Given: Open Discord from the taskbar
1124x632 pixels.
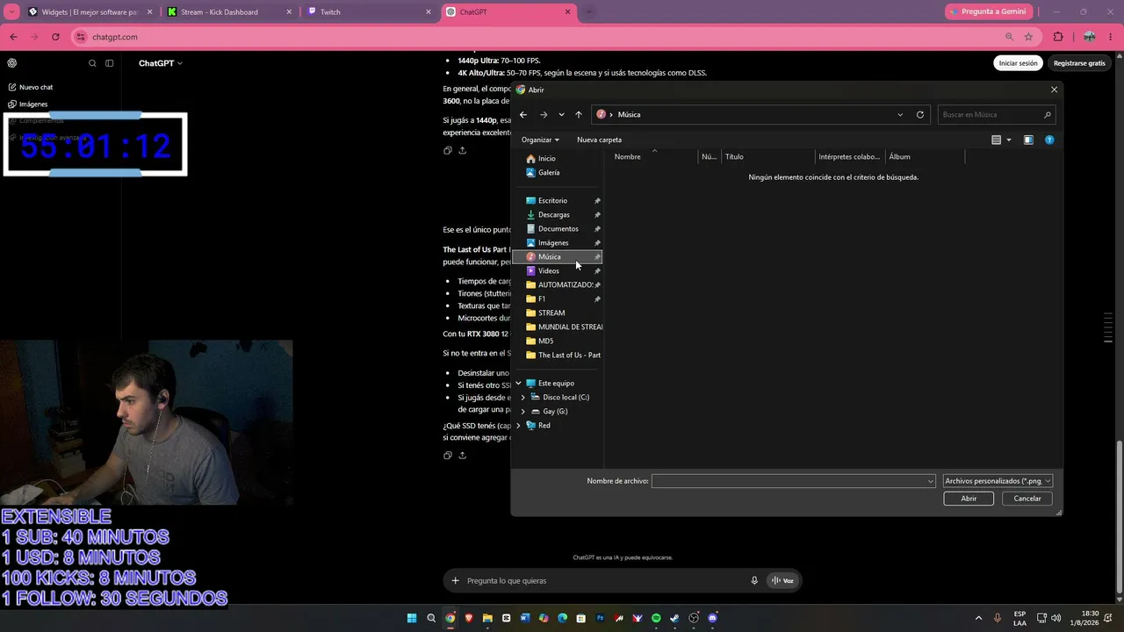Looking at the screenshot, I should [712, 618].
